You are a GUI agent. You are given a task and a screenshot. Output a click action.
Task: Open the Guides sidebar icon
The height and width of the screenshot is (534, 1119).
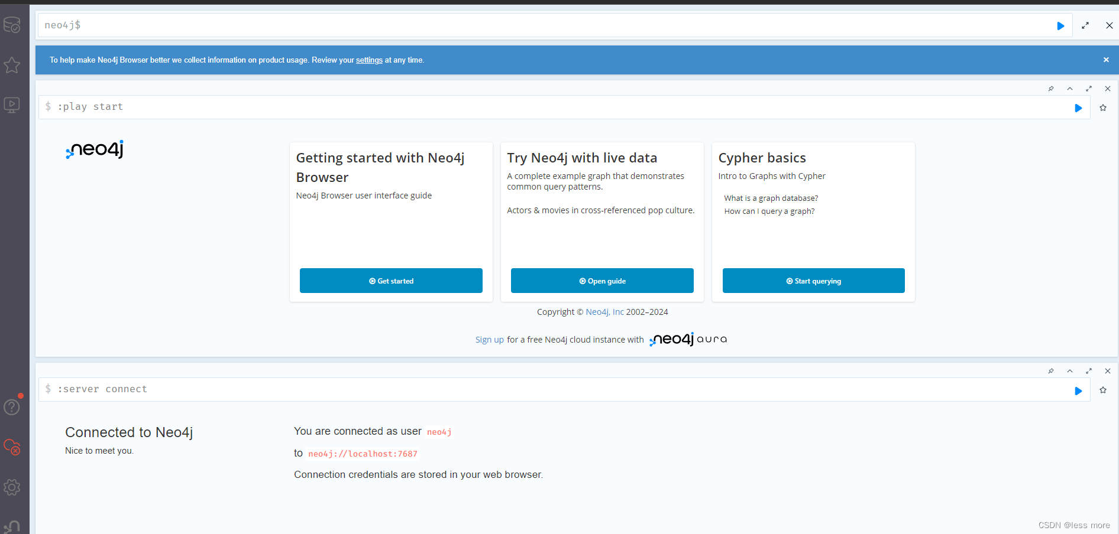[12, 105]
